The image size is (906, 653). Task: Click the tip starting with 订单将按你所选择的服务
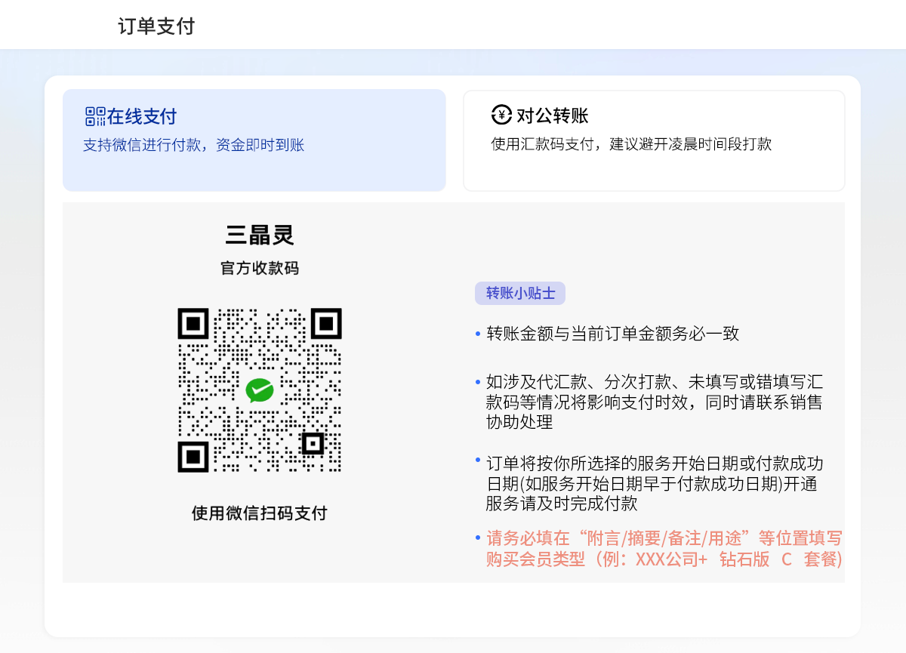point(654,483)
